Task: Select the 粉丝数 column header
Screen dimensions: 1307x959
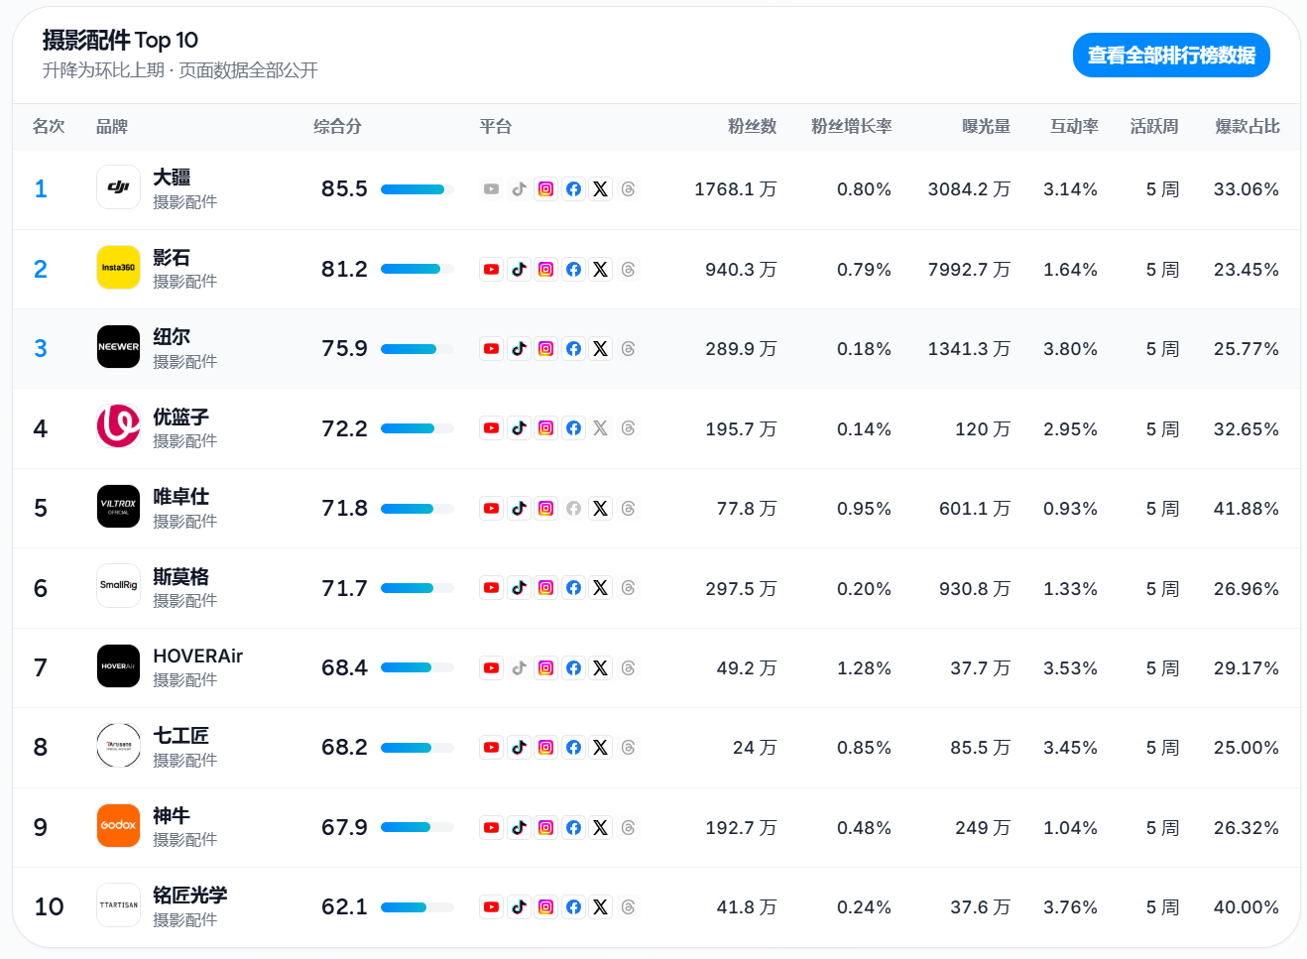Action: (x=752, y=127)
